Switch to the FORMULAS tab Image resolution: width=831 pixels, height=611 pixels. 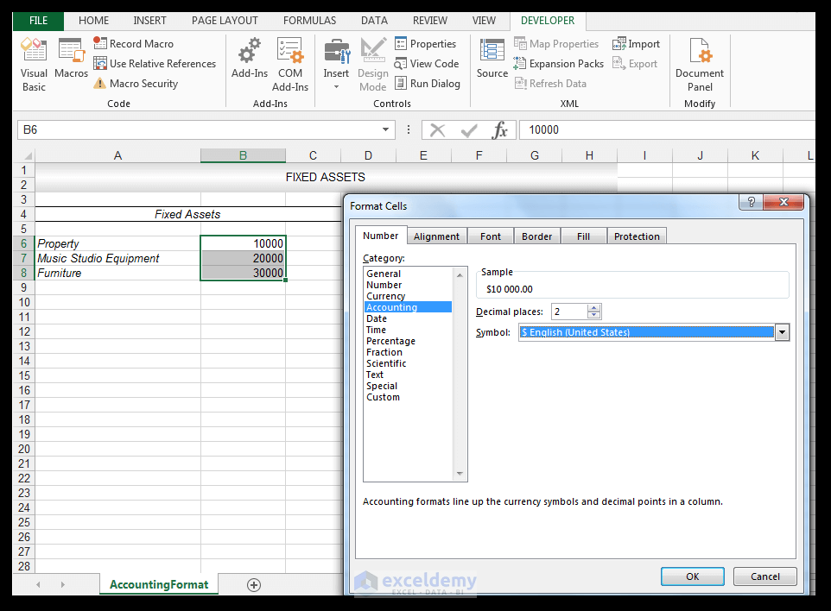309,21
